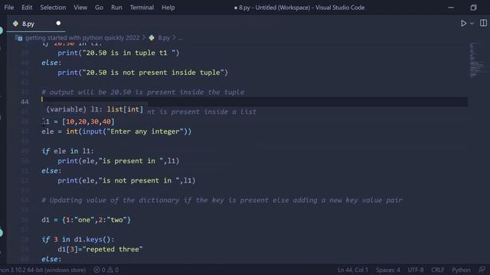
Task: Split the editor with split icon
Action: pos(483,23)
